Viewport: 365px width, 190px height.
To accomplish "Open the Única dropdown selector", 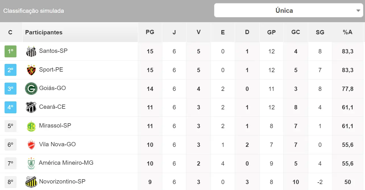I will [284, 11].
